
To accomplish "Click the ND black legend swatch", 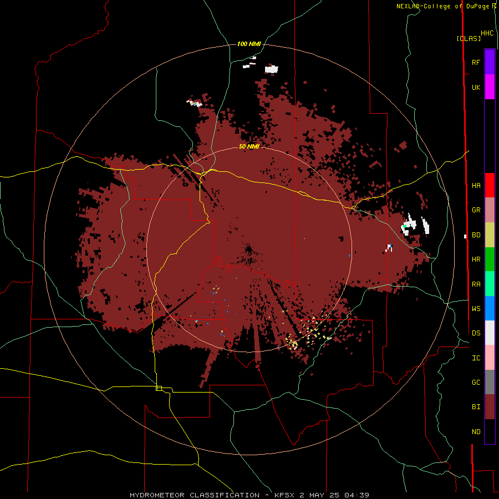I will [x=490, y=431].
